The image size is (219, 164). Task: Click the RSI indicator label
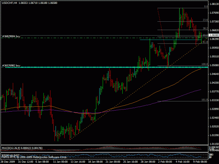(11, 155)
